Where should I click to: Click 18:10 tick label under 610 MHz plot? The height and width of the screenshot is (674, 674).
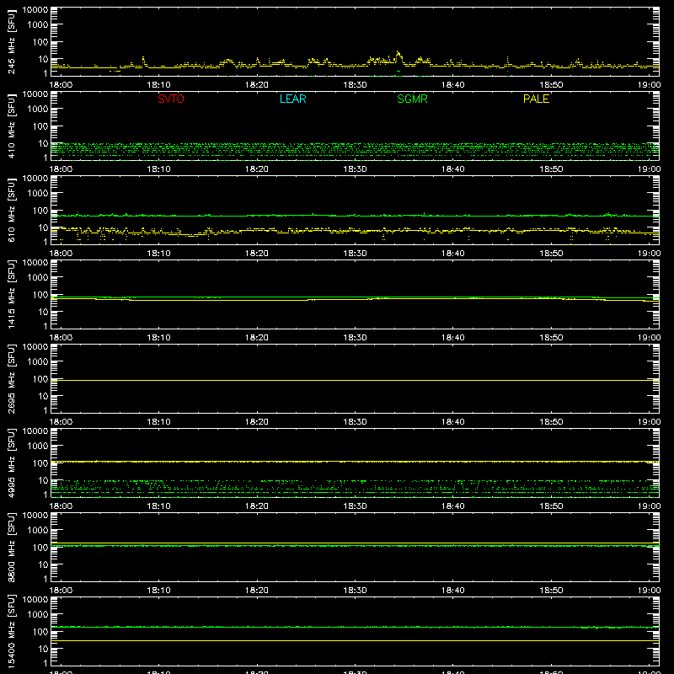158,254
